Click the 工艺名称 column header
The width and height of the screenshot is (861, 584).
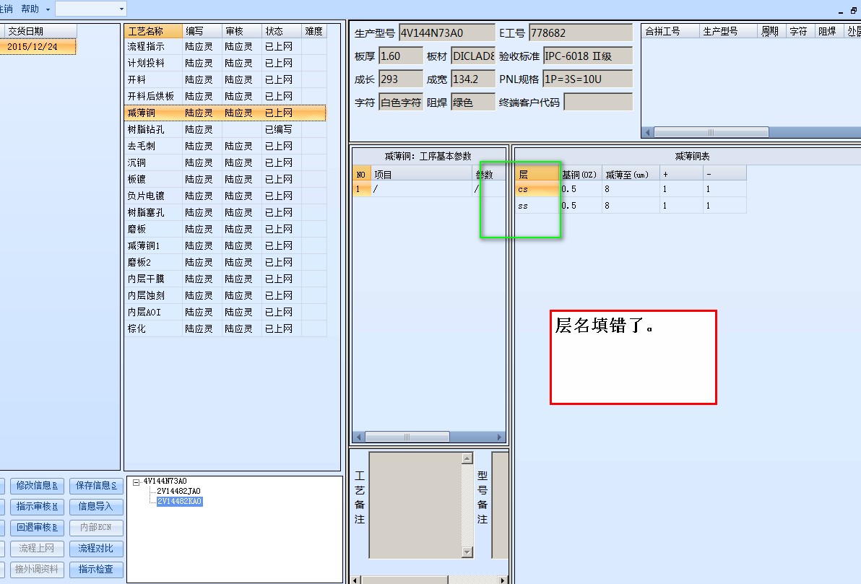(153, 31)
